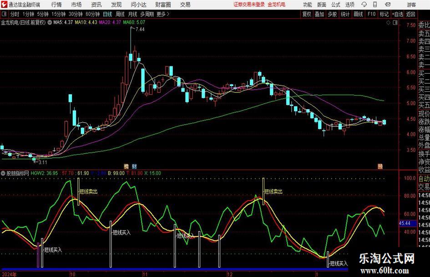
Task: Open the 版面 menu
Action: coord(321,5)
